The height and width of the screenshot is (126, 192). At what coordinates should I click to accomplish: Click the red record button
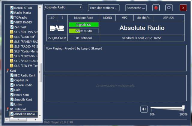tap(156, 8)
